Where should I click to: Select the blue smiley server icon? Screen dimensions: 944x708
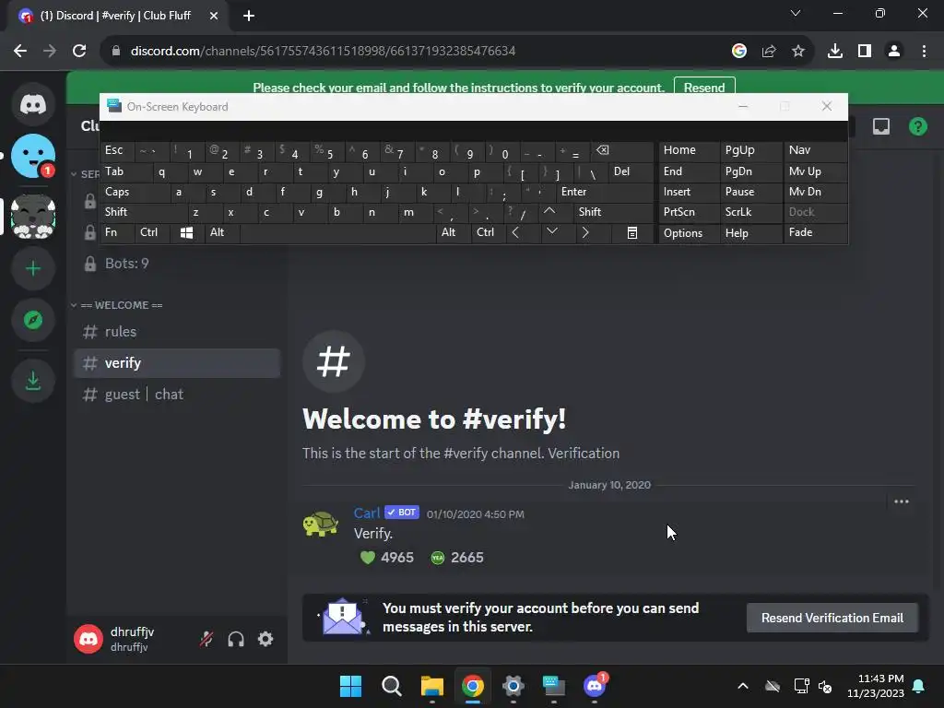coord(33,156)
